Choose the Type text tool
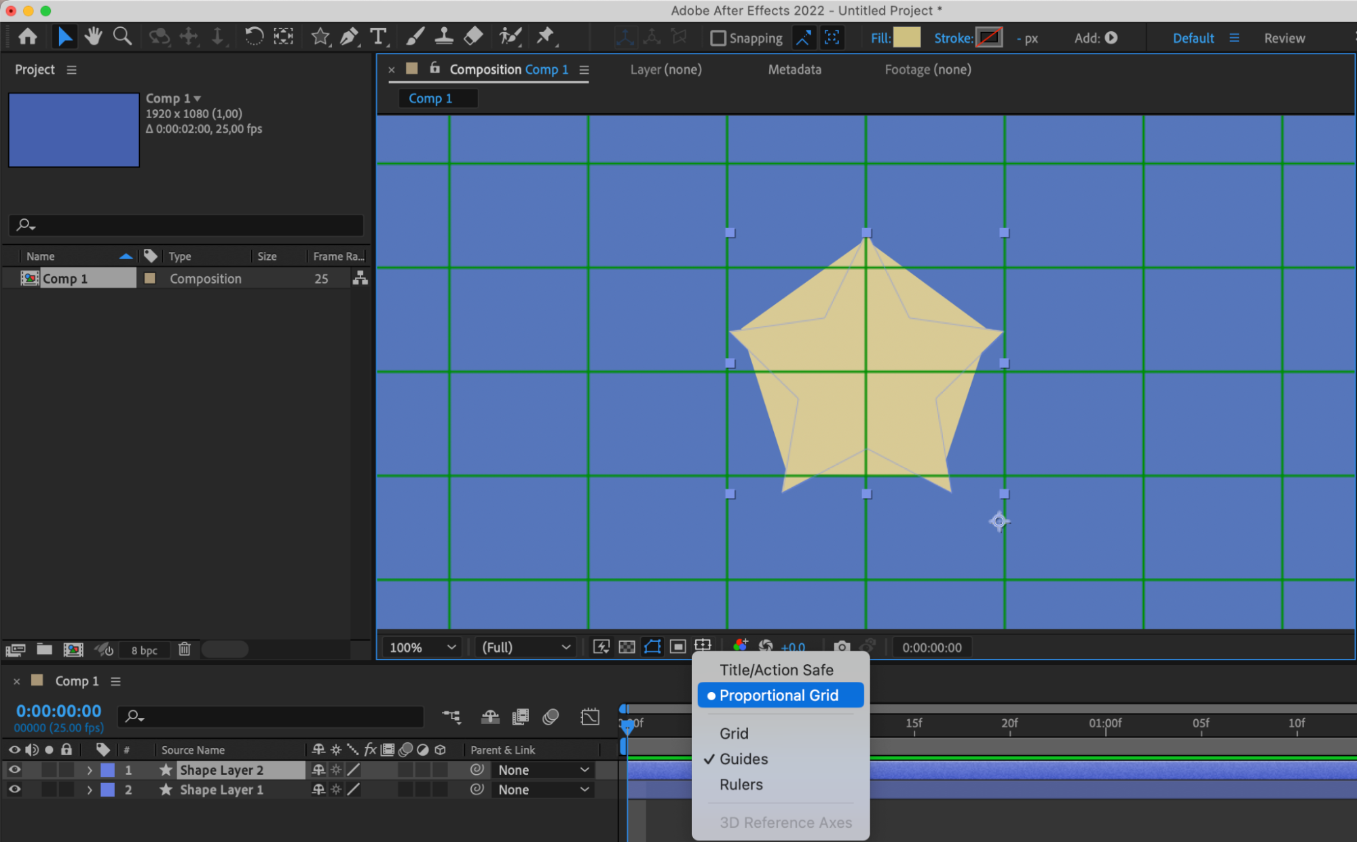The image size is (1357, 842). click(378, 37)
